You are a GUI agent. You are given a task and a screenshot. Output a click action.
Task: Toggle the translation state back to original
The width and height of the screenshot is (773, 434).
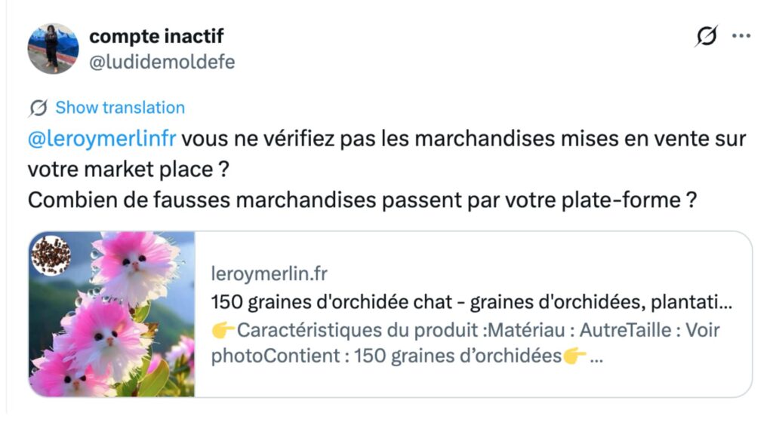tap(121, 107)
